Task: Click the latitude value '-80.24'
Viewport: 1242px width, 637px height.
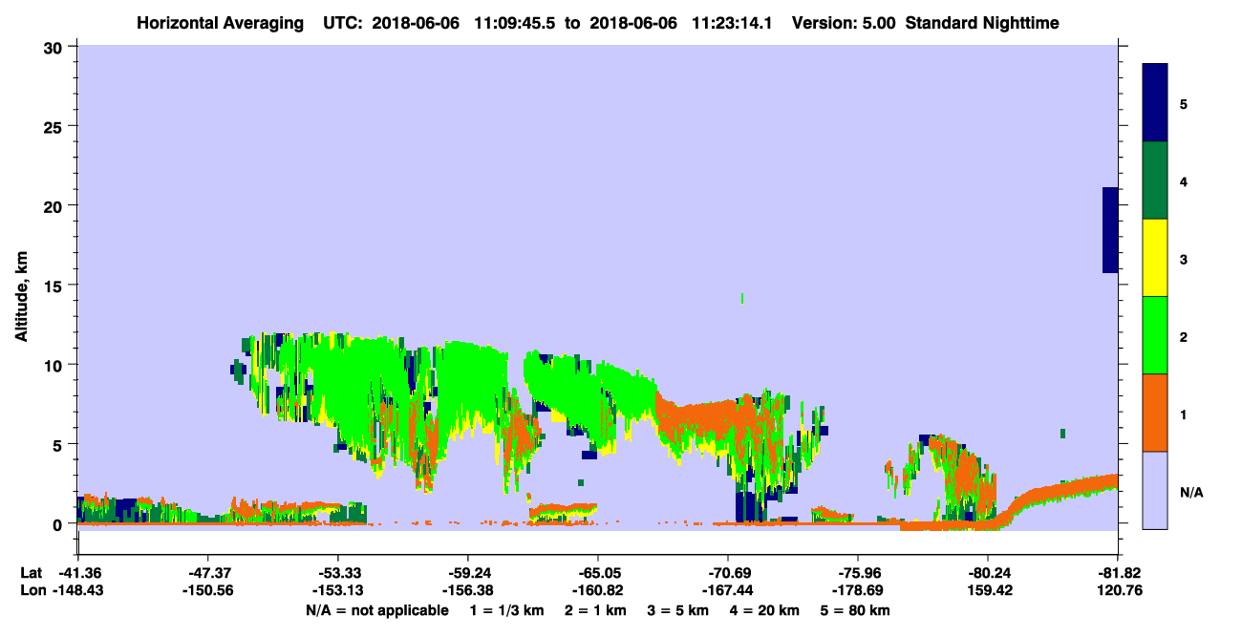Action: [x=988, y=573]
